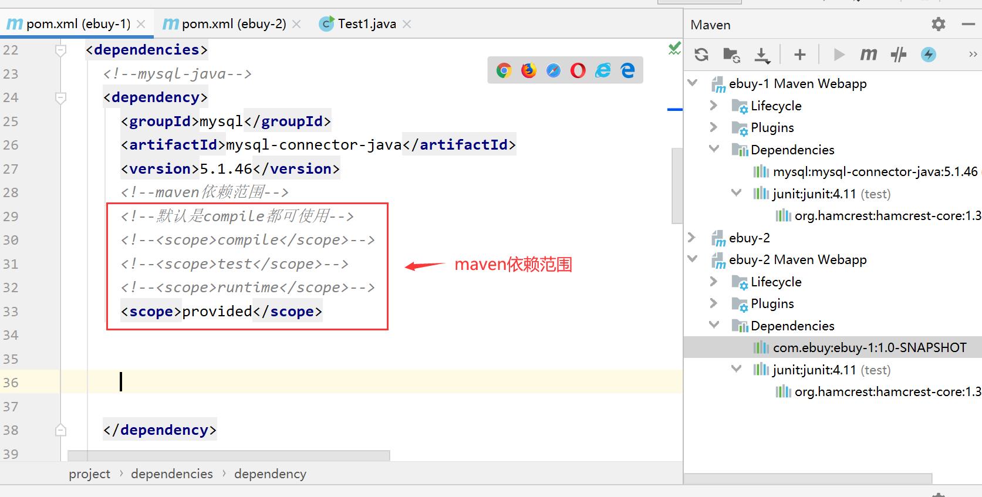
Task: Open page in Edge browser icon
Action: click(x=627, y=70)
